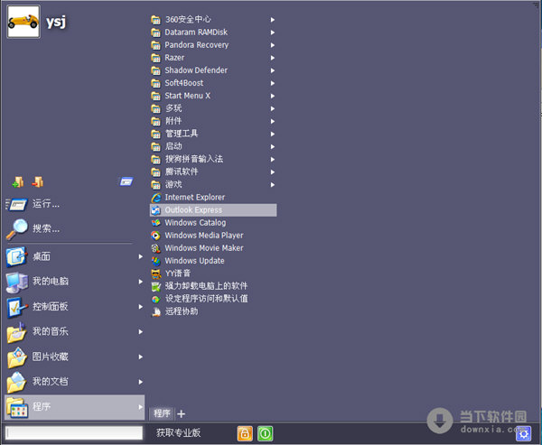Click the add group icon with green plus
542x445 pixels.
coord(18,181)
